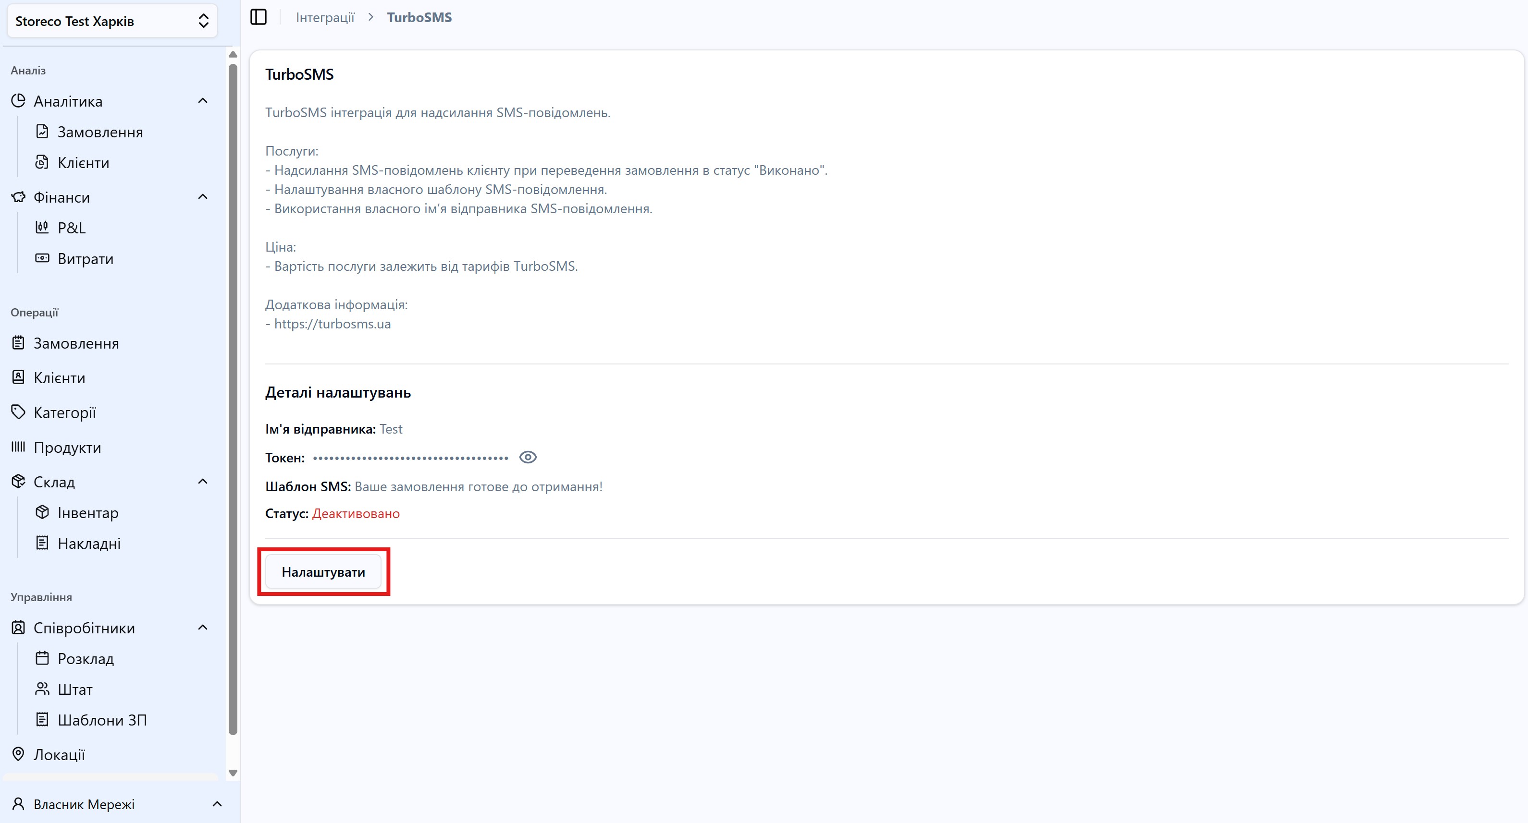The width and height of the screenshot is (1528, 823).
Task: Open Локації pin icon
Action: (x=18, y=754)
